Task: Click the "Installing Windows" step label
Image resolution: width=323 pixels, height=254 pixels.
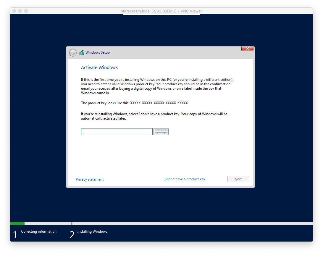Action: (92, 232)
